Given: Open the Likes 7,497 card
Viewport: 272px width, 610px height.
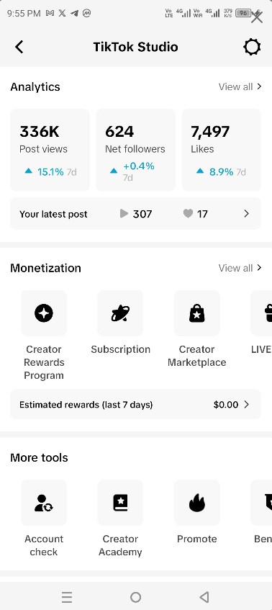Looking at the screenshot, I should tap(222, 150).
